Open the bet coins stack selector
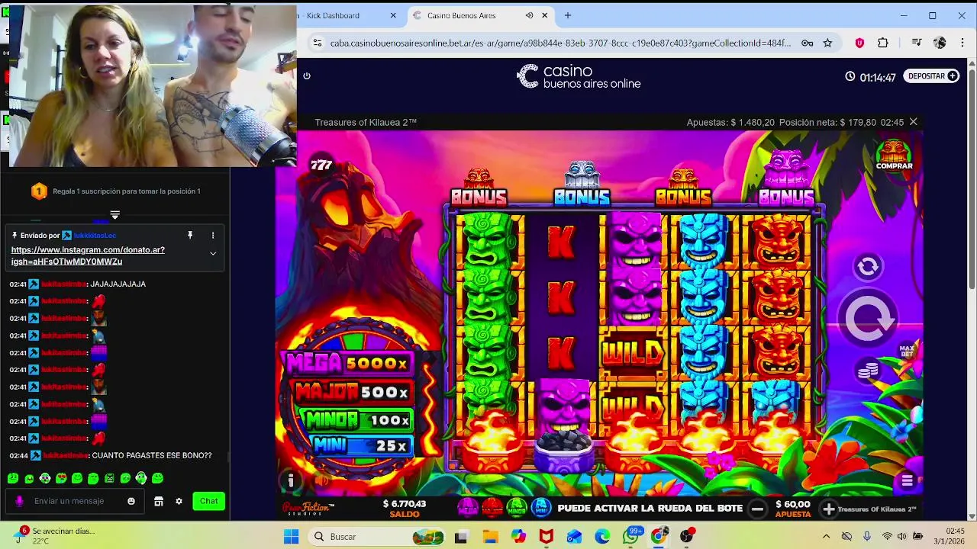The image size is (977, 549). 868,371
